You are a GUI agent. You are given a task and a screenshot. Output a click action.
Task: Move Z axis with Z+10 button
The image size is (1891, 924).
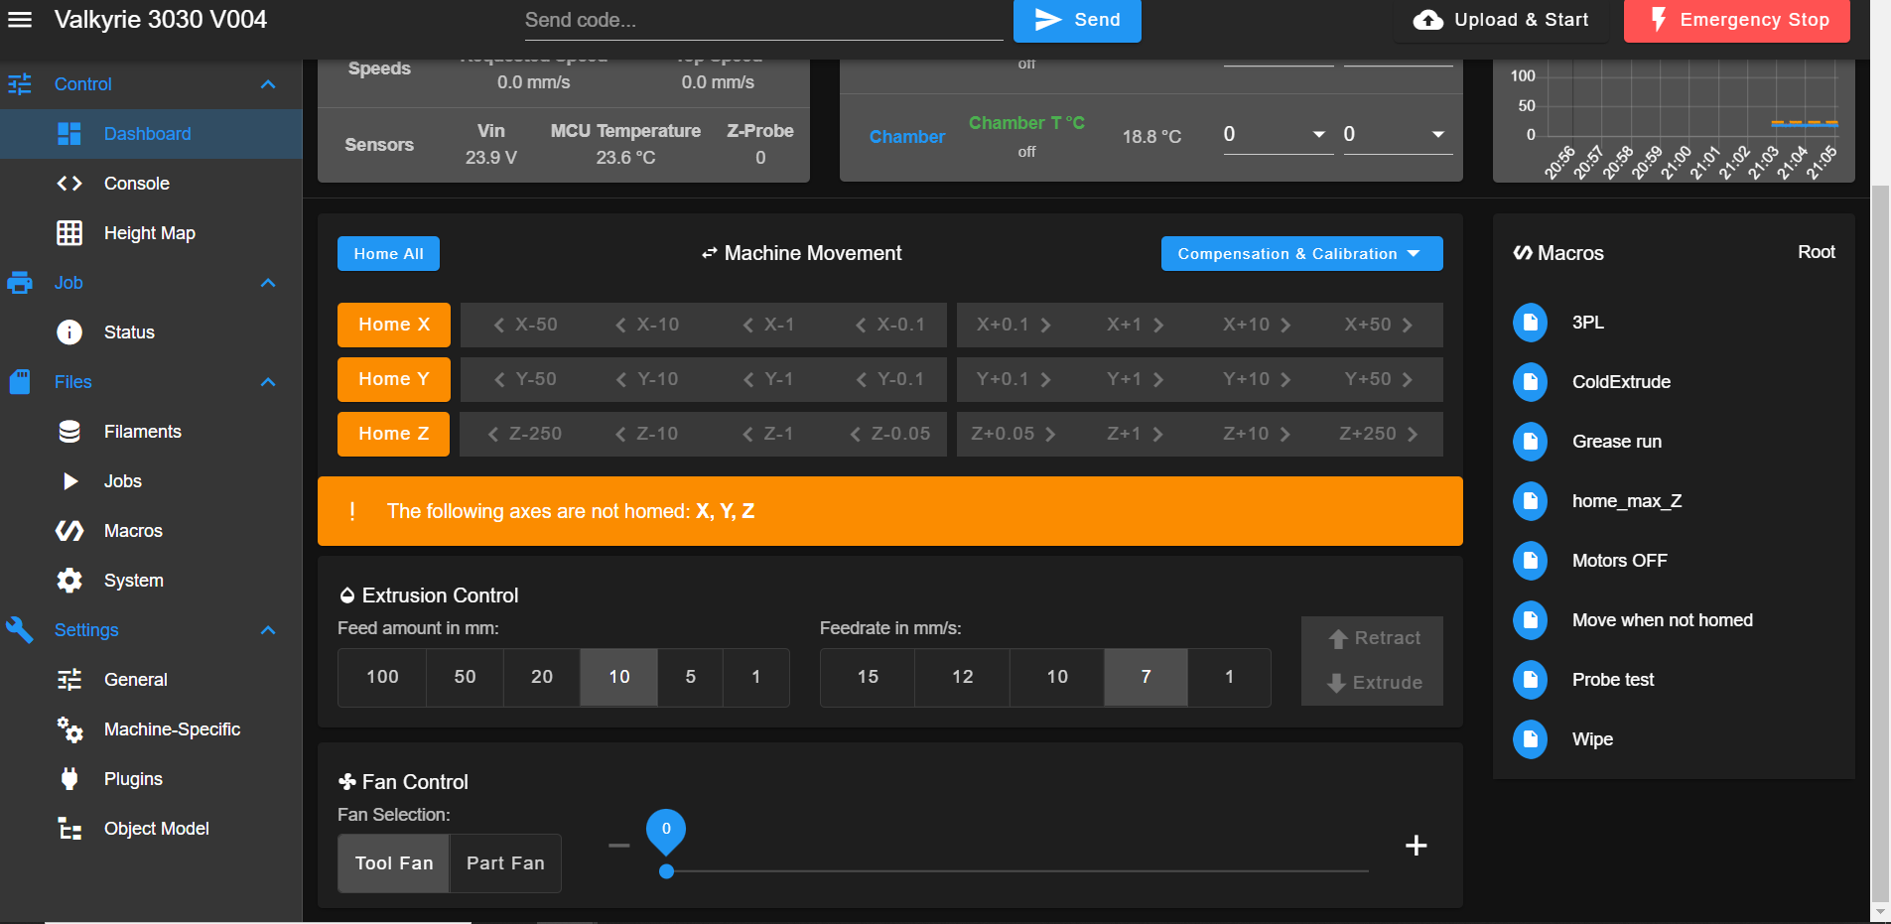tap(1257, 434)
